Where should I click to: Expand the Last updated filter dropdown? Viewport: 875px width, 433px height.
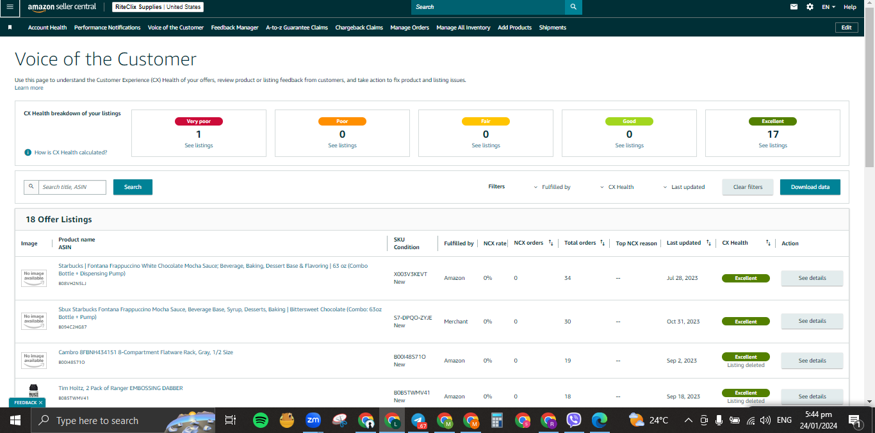684,187
